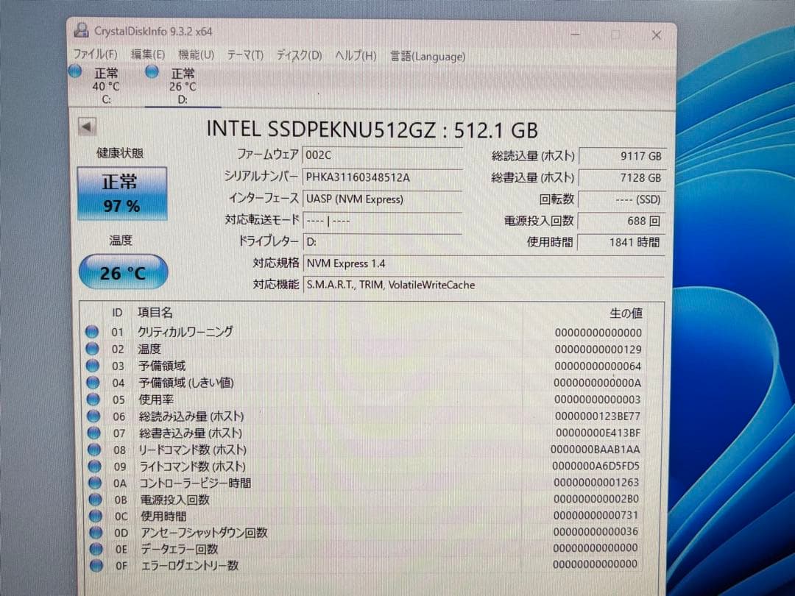Click the 26 °C temperature button
Screen dimensions: 795x596
click(x=123, y=272)
